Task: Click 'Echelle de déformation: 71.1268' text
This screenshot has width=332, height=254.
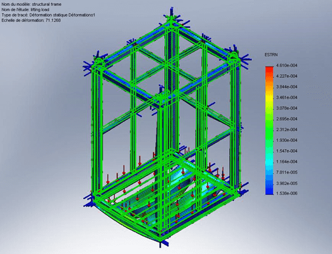Action: click(31, 21)
